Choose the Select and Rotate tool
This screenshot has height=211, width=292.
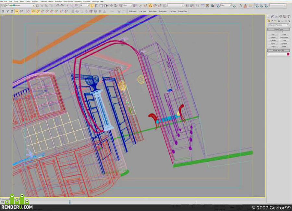(116, 6)
